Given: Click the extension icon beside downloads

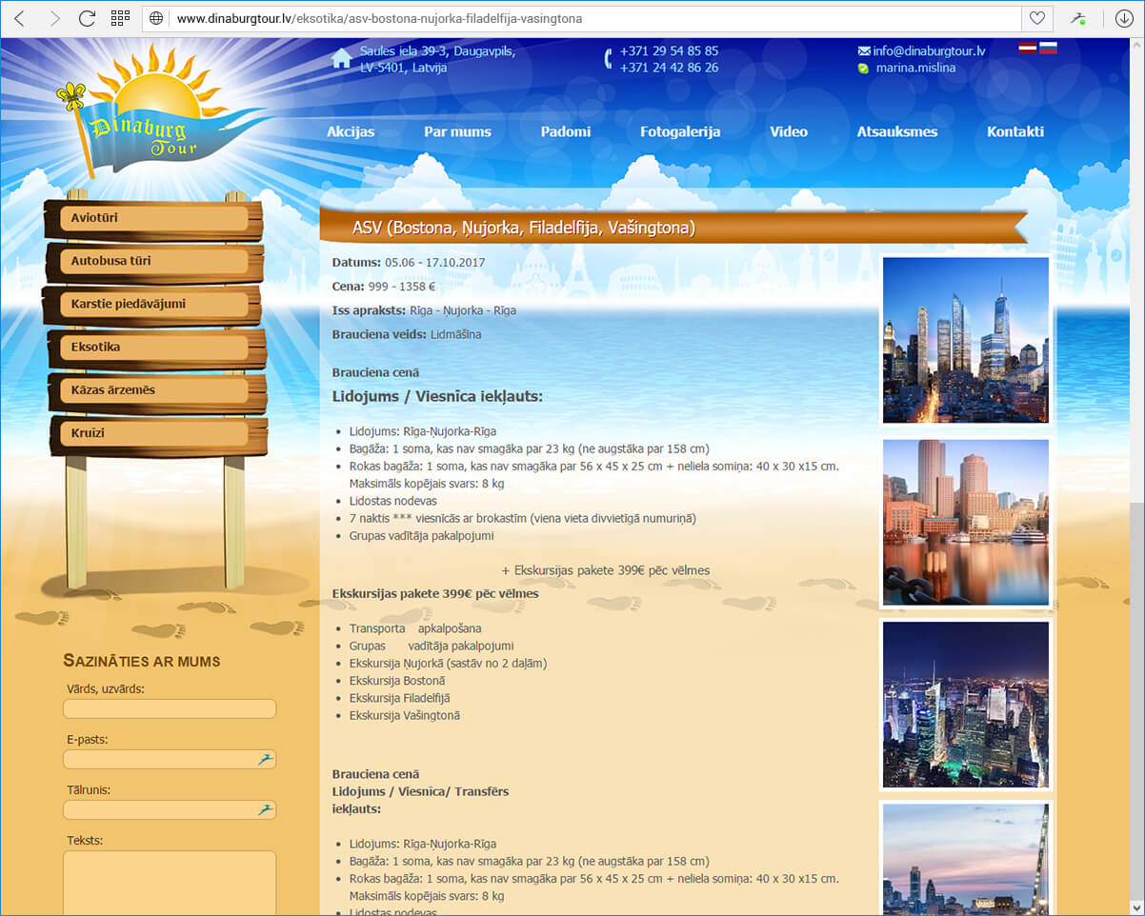Looking at the screenshot, I should (1078, 18).
